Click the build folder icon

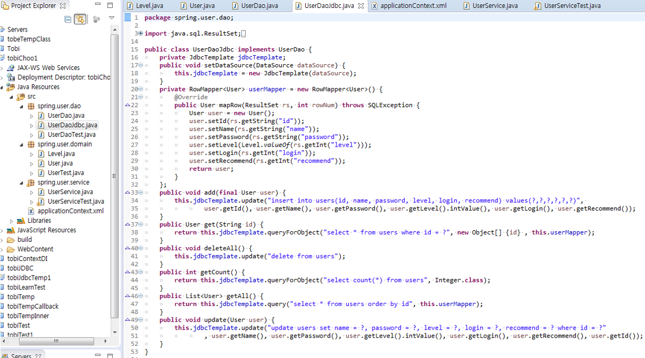click(x=11, y=239)
